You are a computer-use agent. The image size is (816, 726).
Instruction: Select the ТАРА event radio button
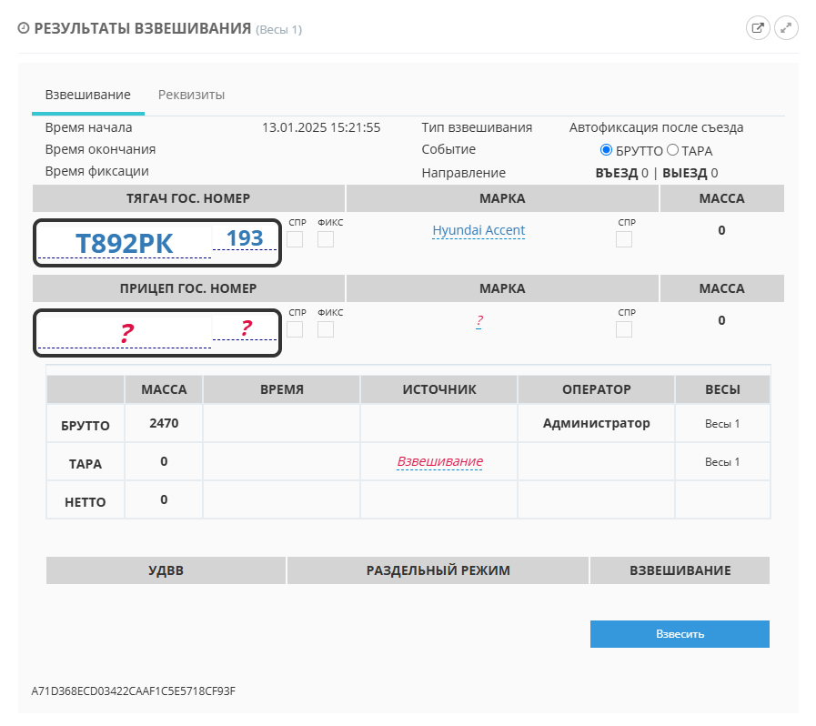pyautogui.click(x=673, y=150)
